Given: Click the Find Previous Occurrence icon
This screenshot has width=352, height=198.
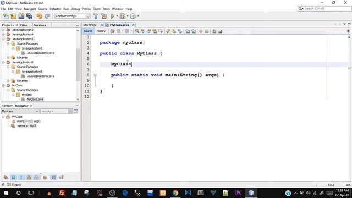Looking at the screenshot, I should pyautogui.click(x=143, y=31).
